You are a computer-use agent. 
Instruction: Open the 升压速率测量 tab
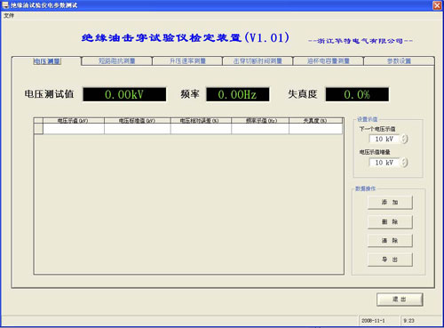point(187,61)
